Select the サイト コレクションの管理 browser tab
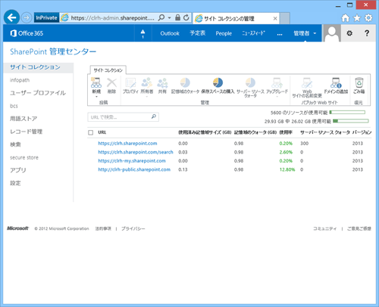The image size is (379, 307). (x=236, y=18)
